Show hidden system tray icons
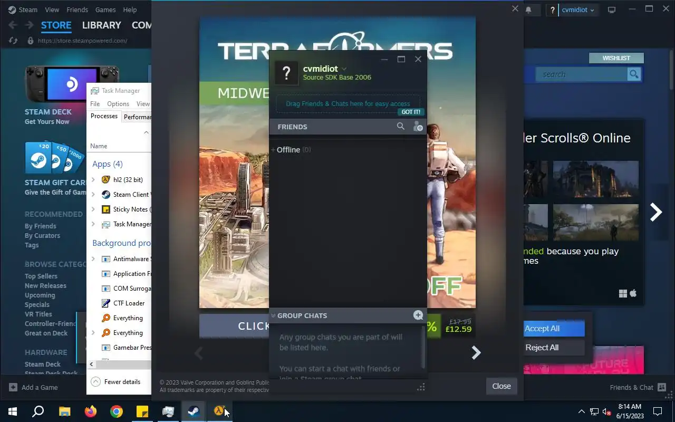The width and height of the screenshot is (675, 422). point(582,411)
